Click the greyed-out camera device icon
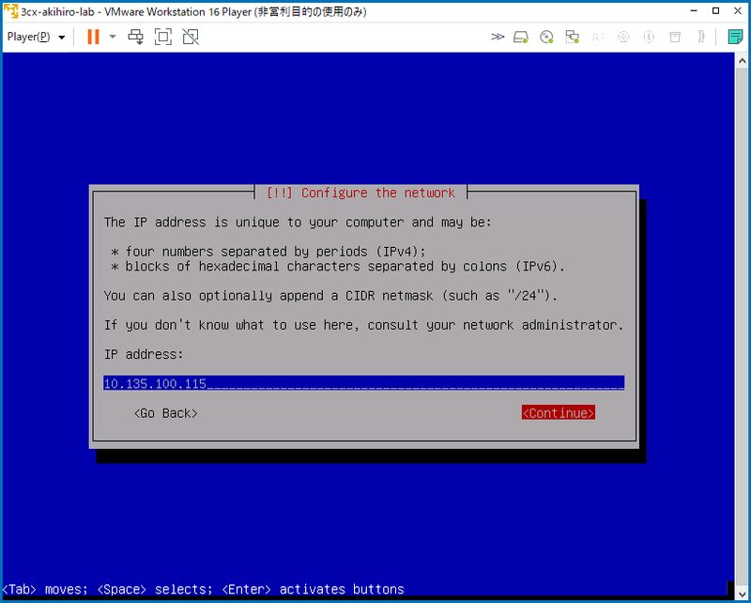The height and width of the screenshot is (603, 751). [x=623, y=37]
